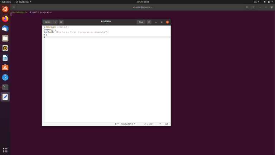Open the Open file button in gedit
275x155 pixels.
pyautogui.click(x=48, y=22)
